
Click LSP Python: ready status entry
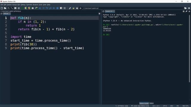(x=122, y=106)
